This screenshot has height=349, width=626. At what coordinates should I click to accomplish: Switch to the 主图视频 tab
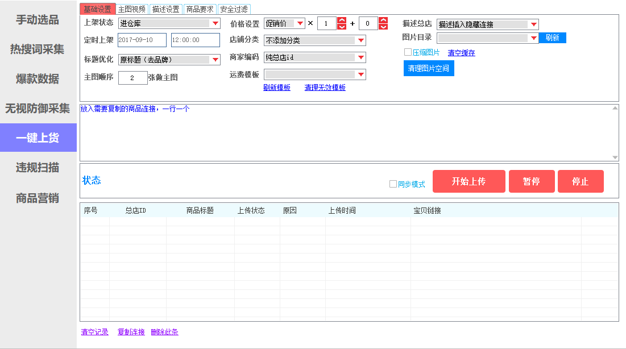pos(132,9)
